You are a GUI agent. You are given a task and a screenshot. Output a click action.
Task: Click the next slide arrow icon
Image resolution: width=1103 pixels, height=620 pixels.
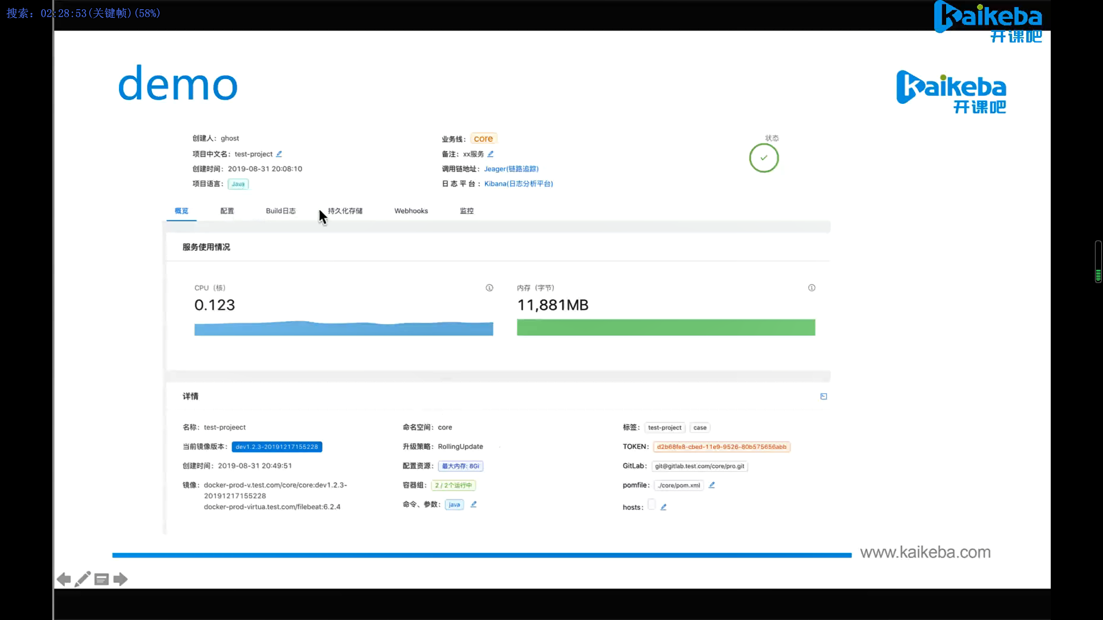[121, 579]
